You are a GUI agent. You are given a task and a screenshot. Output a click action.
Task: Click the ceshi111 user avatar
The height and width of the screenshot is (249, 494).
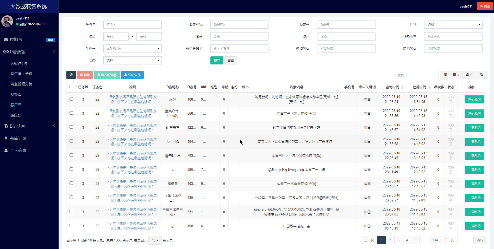tap(7, 21)
